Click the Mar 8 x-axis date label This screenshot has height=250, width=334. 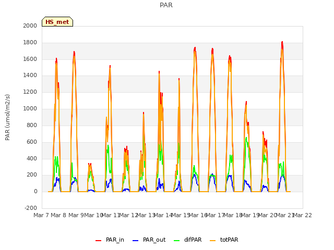coord(58,215)
